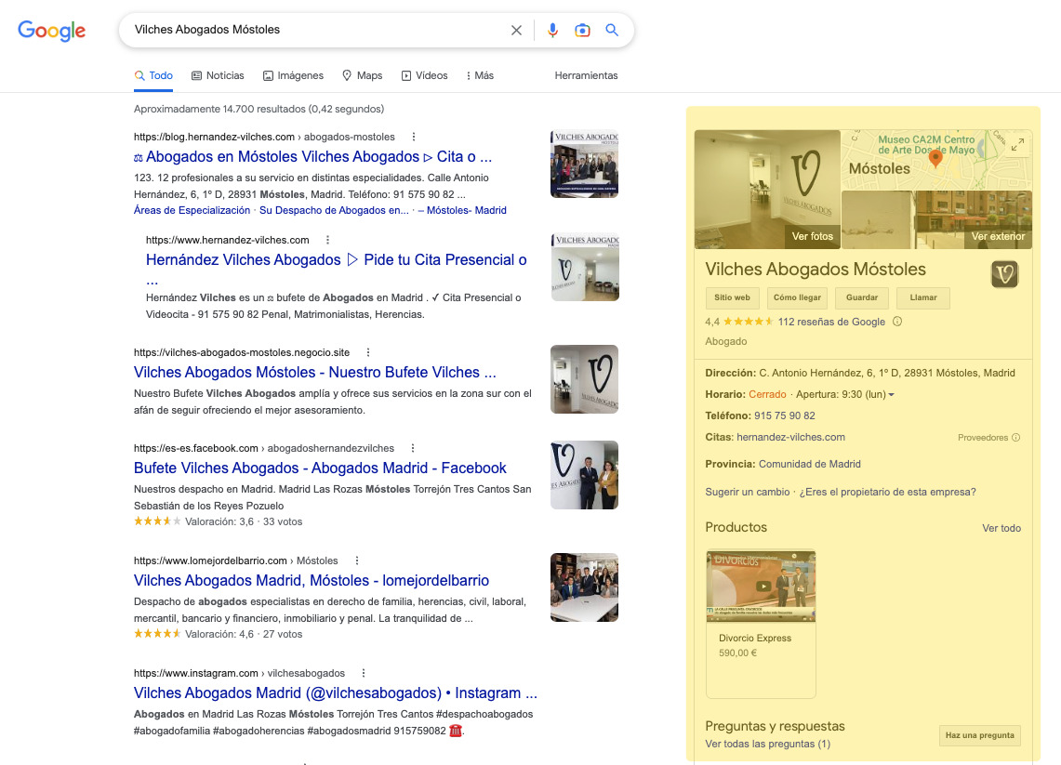The image size is (1061, 765).
Task: Open the Más menu
Action: tap(481, 75)
